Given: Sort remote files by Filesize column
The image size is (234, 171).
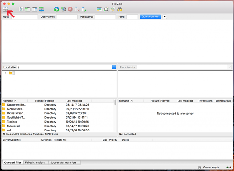Looking at the screenshot, I should (x=152, y=101).
